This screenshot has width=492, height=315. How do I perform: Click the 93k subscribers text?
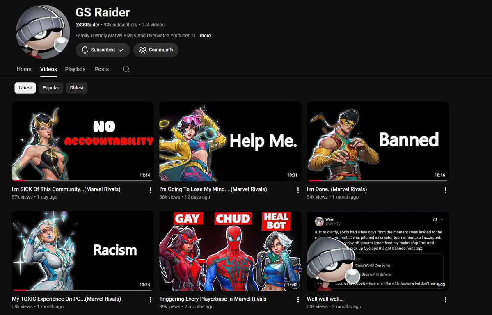(121, 25)
